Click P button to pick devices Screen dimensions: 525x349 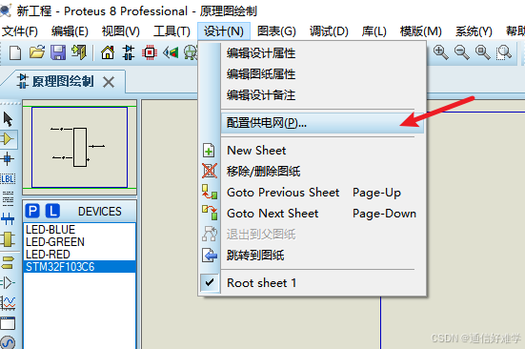coord(32,211)
